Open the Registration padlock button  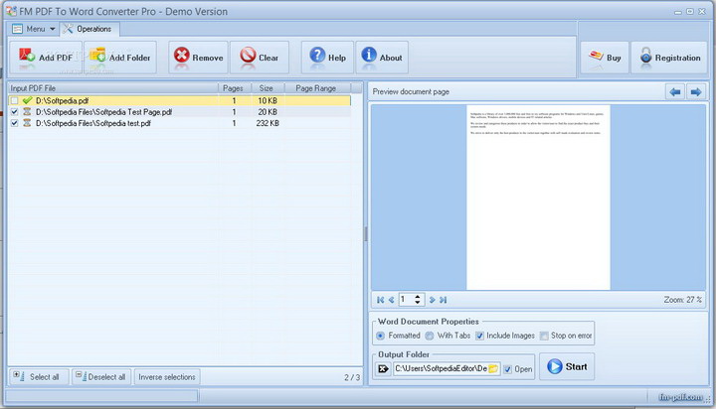[669, 58]
